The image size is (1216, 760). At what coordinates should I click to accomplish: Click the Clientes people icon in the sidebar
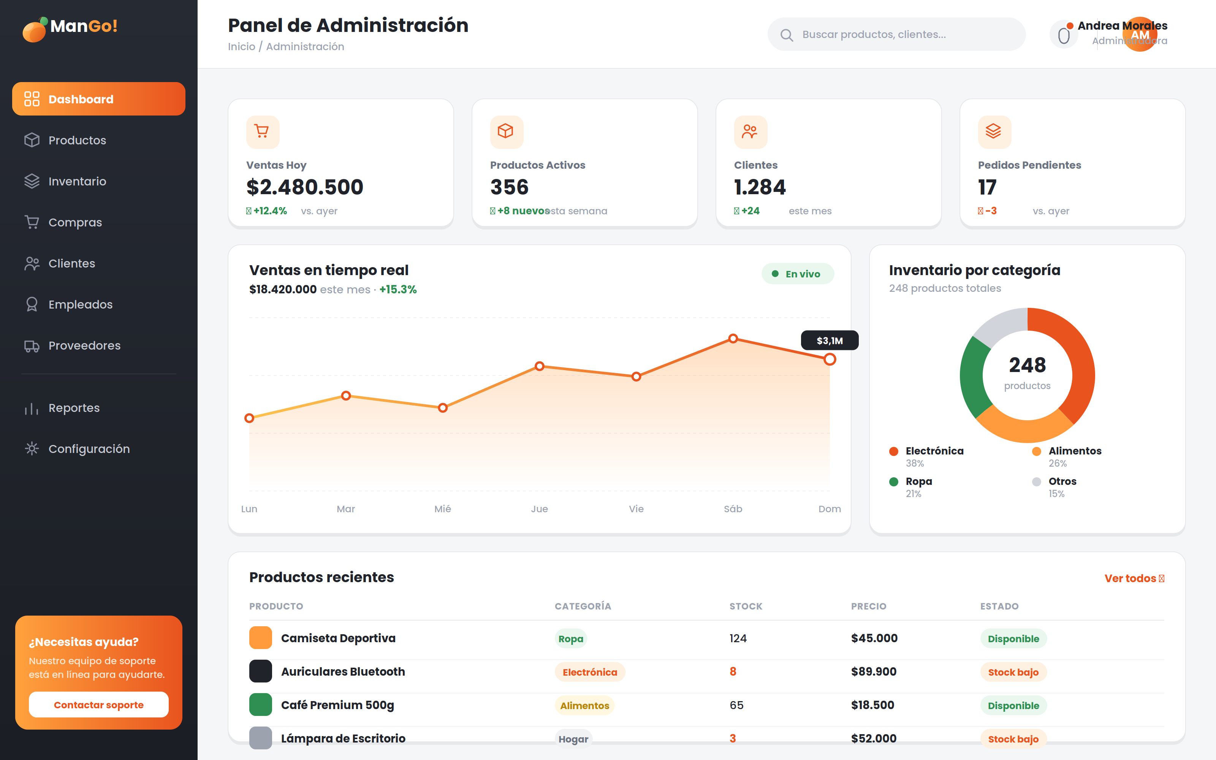coord(32,263)
